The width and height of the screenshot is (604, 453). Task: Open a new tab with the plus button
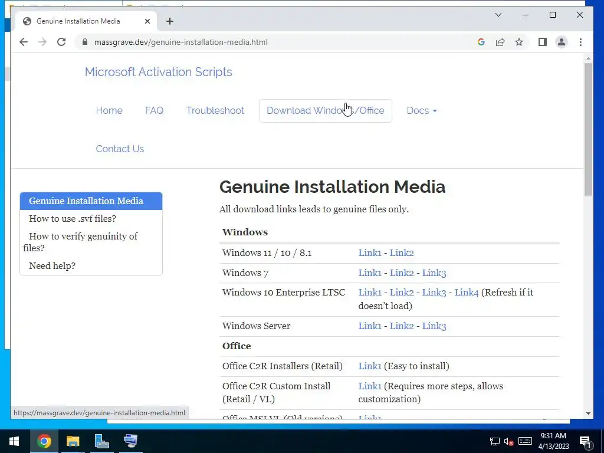click(x=170, y=21)
